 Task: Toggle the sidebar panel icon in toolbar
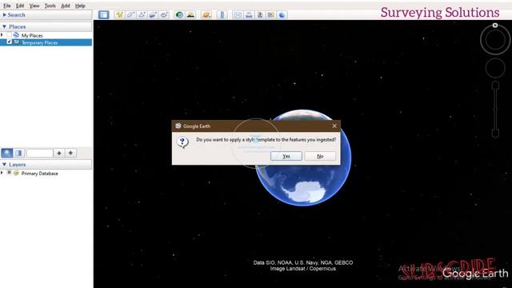[x=103, y=14]
